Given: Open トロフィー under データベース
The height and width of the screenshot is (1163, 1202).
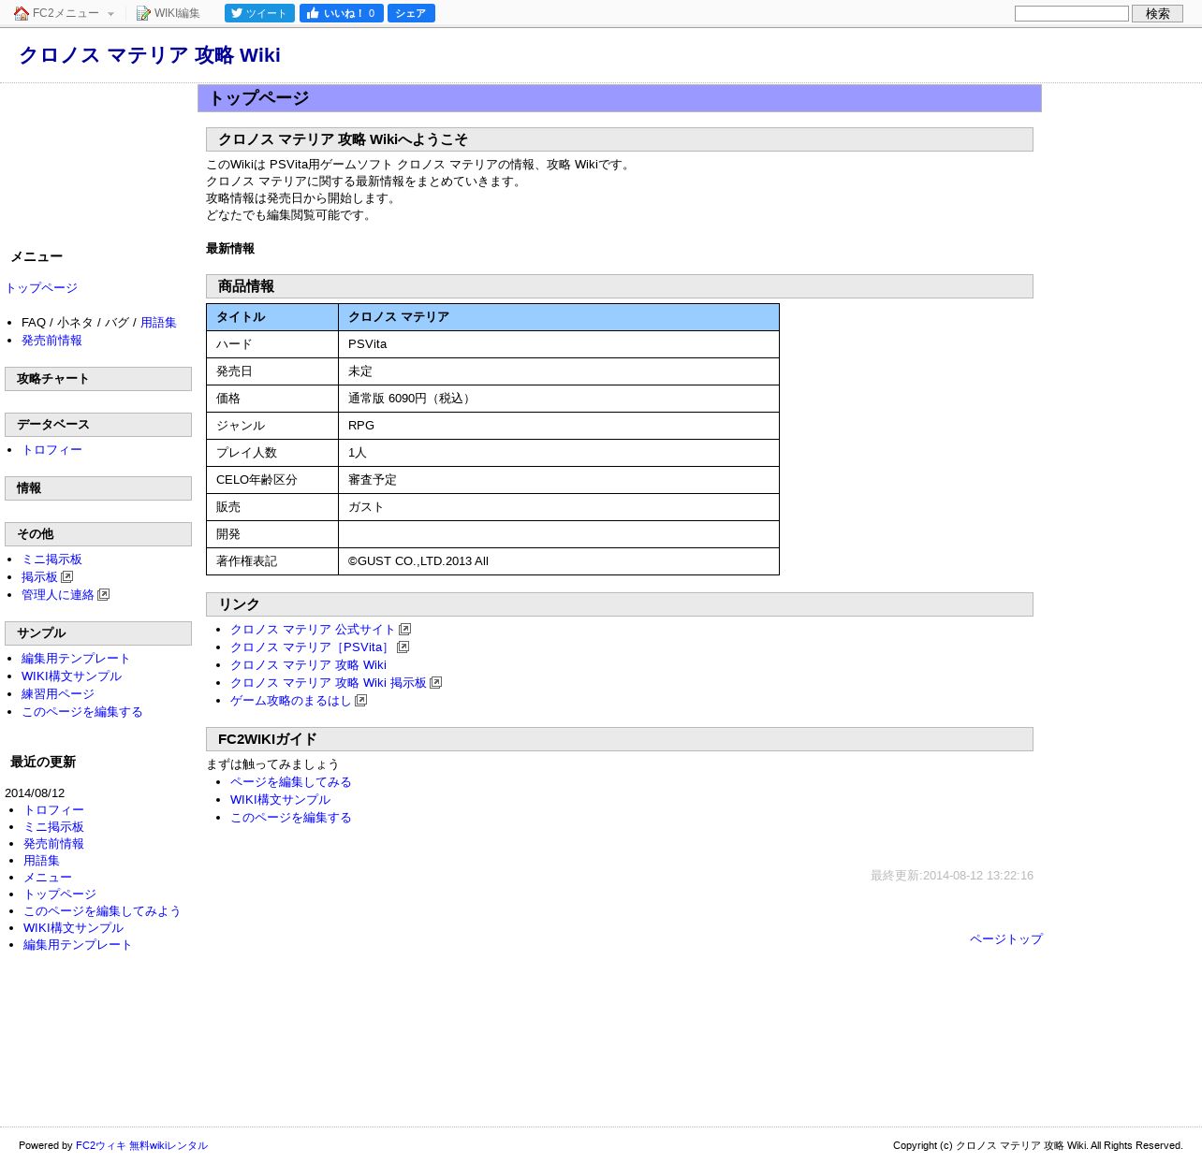Looking at the screenshot, I should click(51, 450).
